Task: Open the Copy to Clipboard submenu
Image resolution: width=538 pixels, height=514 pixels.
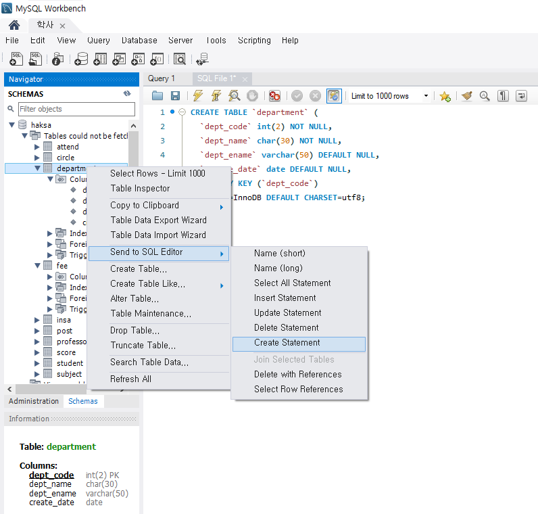Action: click(x=159, y=206)
